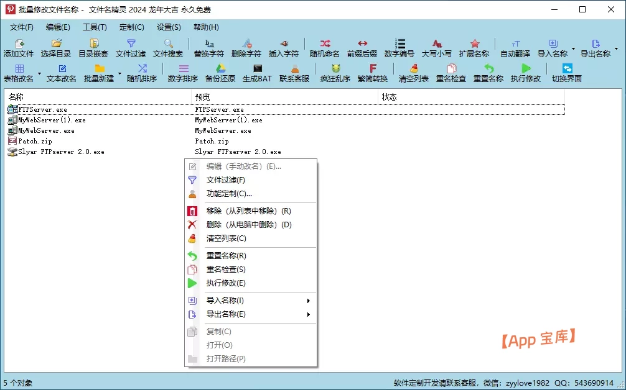Expand the 导入名称 toolbar dropdown arrow
This screenshot has width=626, height=390.
point(573,48)
